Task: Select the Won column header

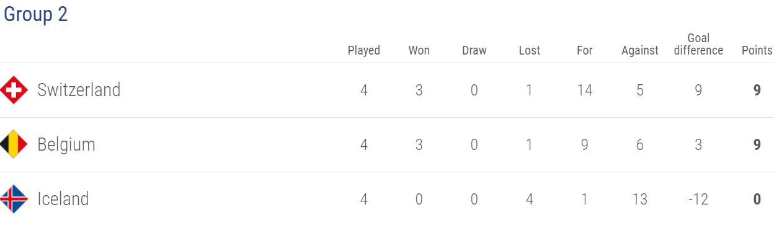Action: (419, 51)
